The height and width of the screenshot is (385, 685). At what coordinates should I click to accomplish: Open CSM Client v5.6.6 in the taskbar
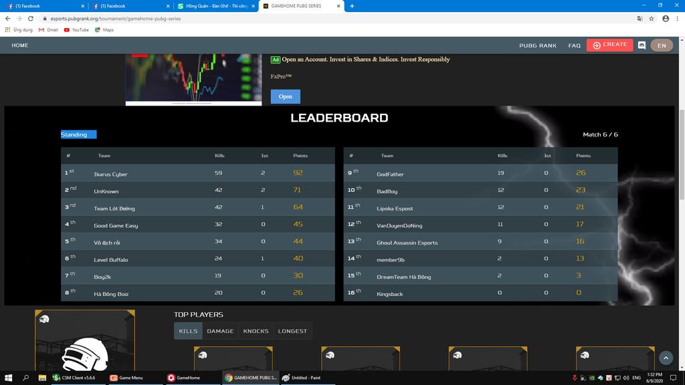pos(78,378)
